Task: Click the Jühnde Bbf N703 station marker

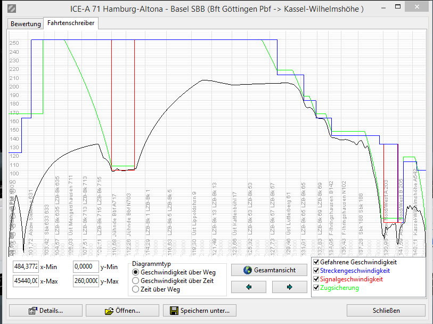Action: (x=129, y=215)
